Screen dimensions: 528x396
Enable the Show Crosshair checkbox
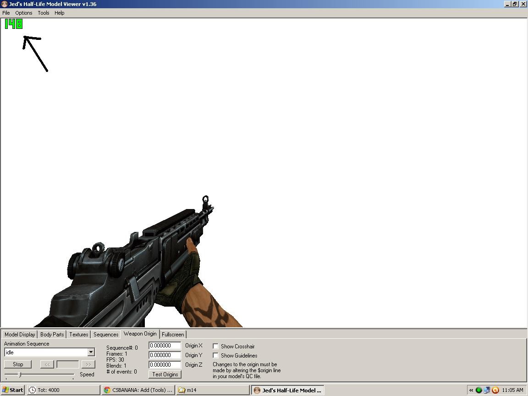tap(215, 346)
